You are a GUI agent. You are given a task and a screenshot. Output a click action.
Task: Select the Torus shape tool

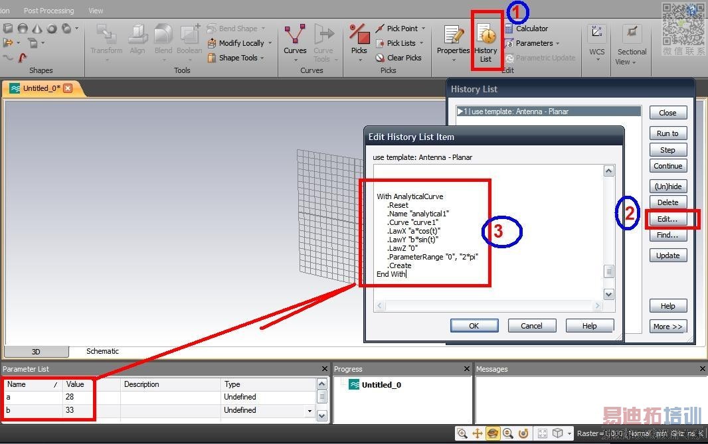[52, 29]
